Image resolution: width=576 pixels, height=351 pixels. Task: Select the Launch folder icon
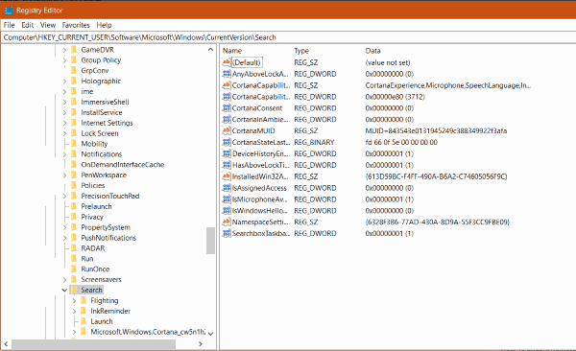pyautogui.click(x=84, y=321)
